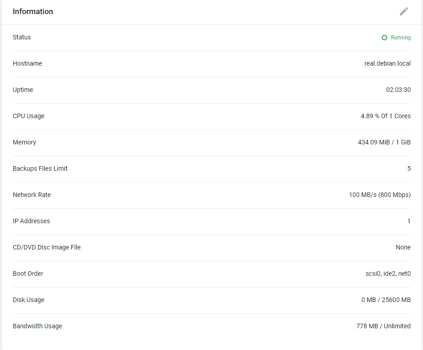The image size is (423, 350).
Task: Click the Bandwidth Usage row label
Action: (37, 326)
